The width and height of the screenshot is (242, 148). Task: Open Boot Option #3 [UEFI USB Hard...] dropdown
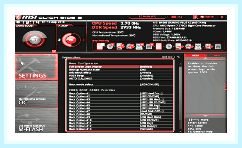151,99
